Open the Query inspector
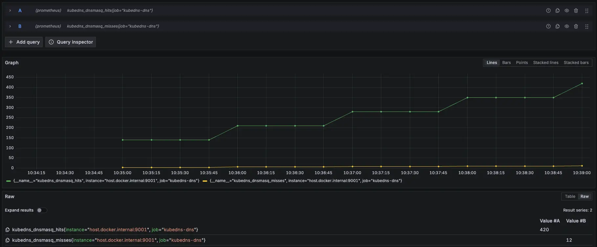This screenshot has width=597, height=247. [x=71, y=42]
